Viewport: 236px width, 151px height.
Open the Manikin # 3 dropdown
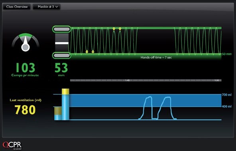[47, 7]
